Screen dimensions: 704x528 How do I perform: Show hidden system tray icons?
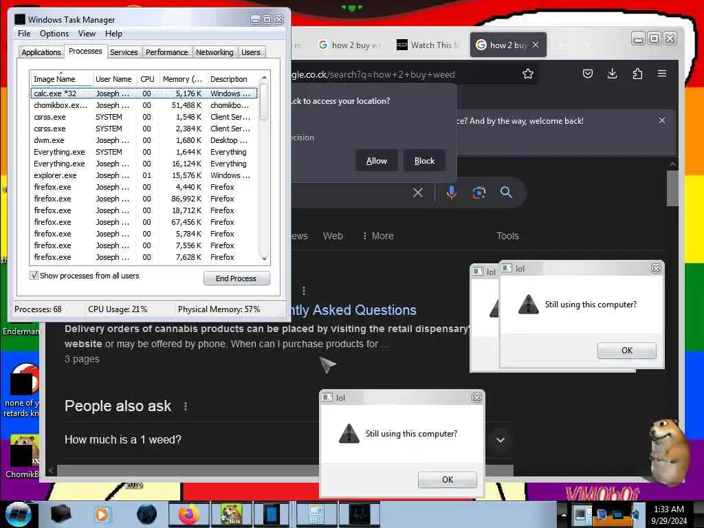click(x=564, y=514)
